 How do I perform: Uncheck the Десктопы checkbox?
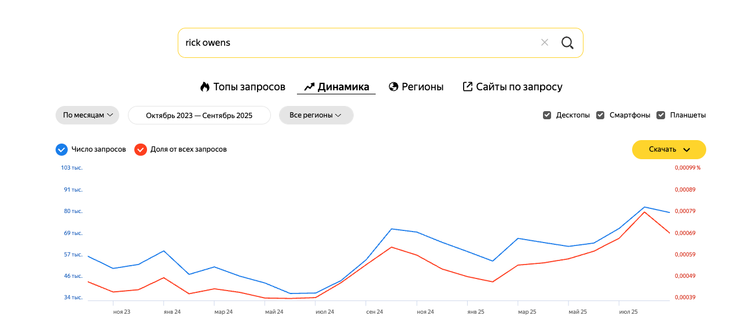547,115
